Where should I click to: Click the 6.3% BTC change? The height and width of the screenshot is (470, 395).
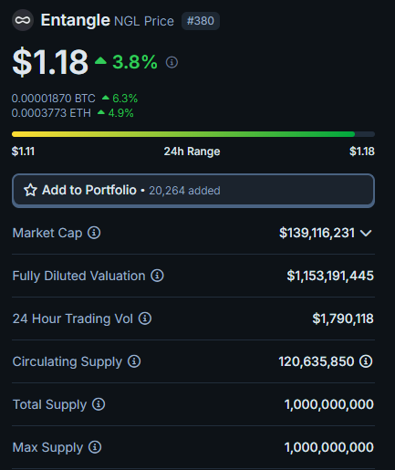(125, 99)
